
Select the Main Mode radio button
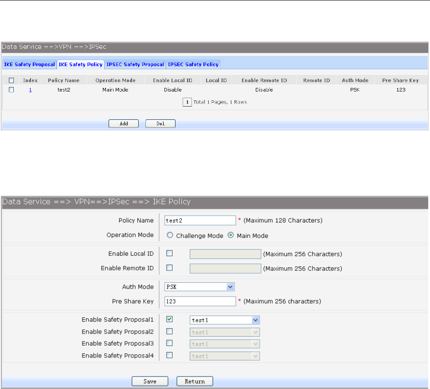click(x=230, y=235)
